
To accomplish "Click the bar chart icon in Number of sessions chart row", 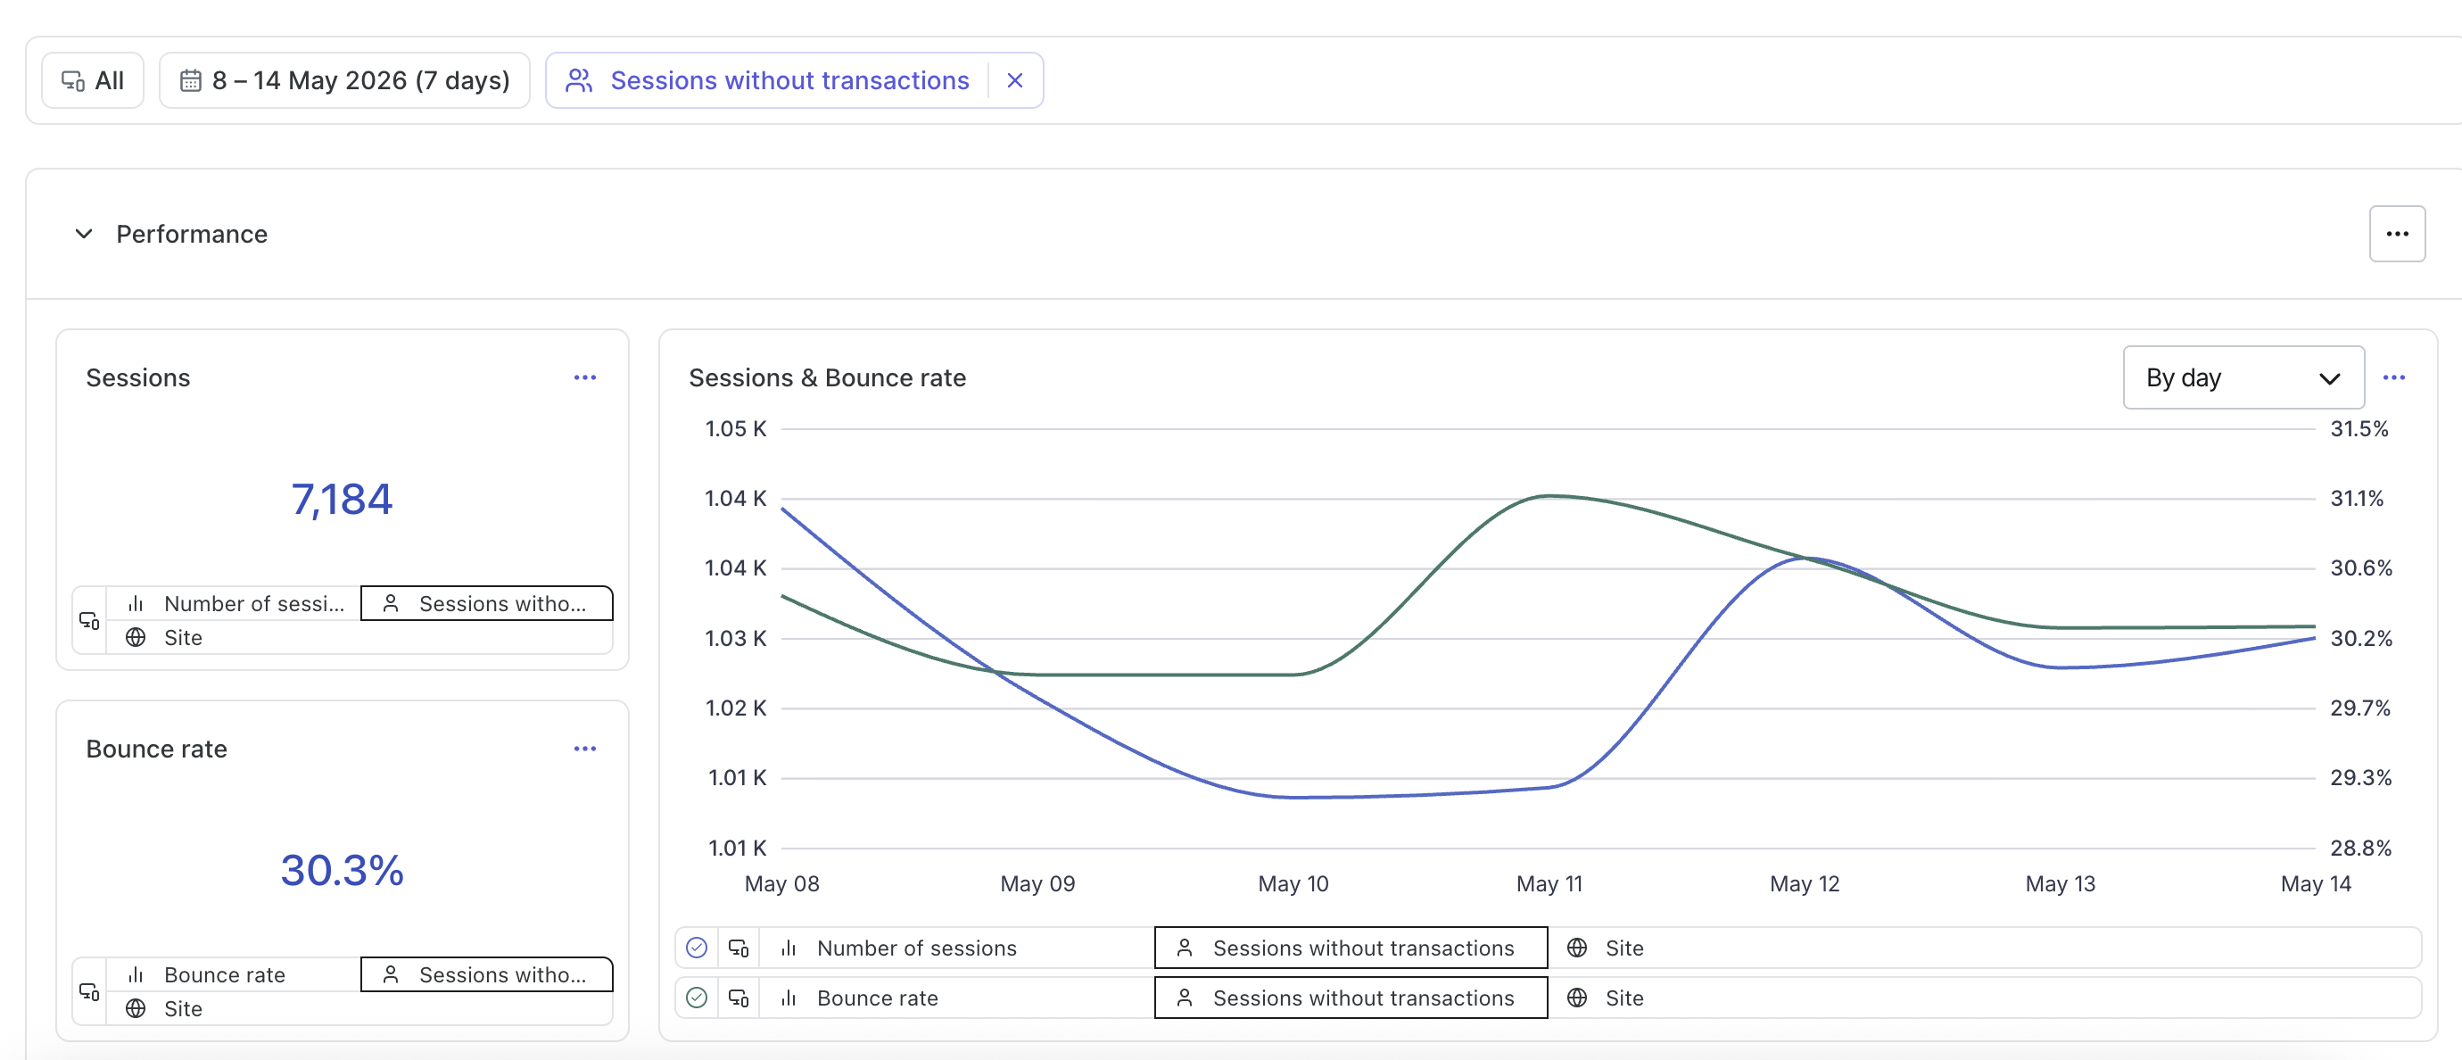I will click(789, 948).
